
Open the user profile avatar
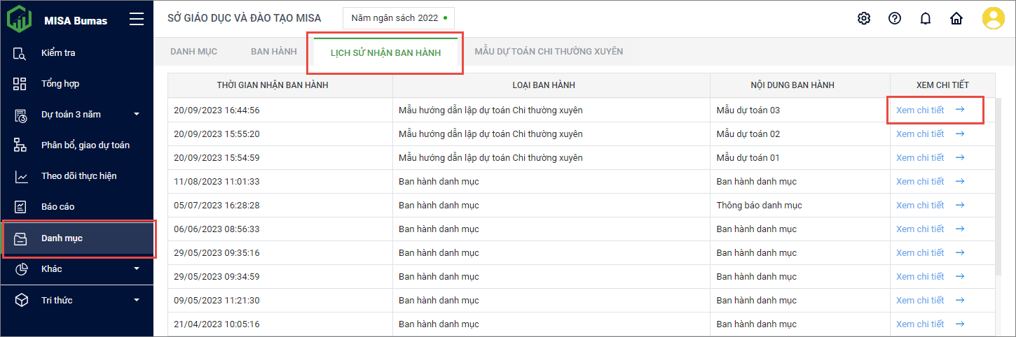pos(994,19)
